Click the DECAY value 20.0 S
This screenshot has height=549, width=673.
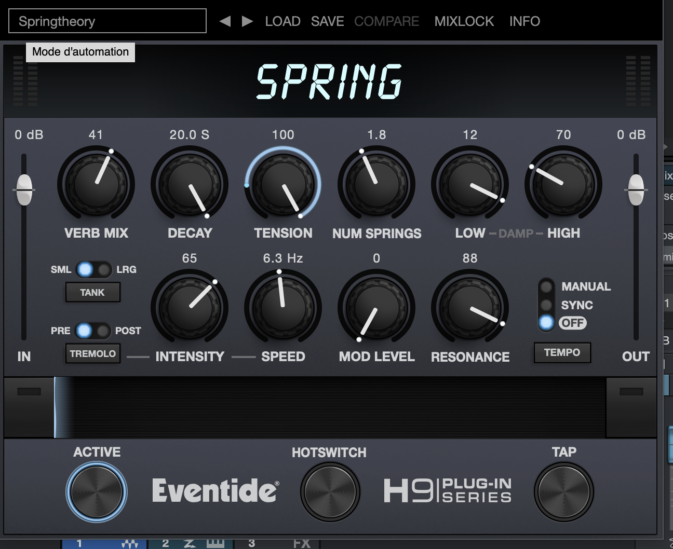pyautogui.click(x=190, y=135)
